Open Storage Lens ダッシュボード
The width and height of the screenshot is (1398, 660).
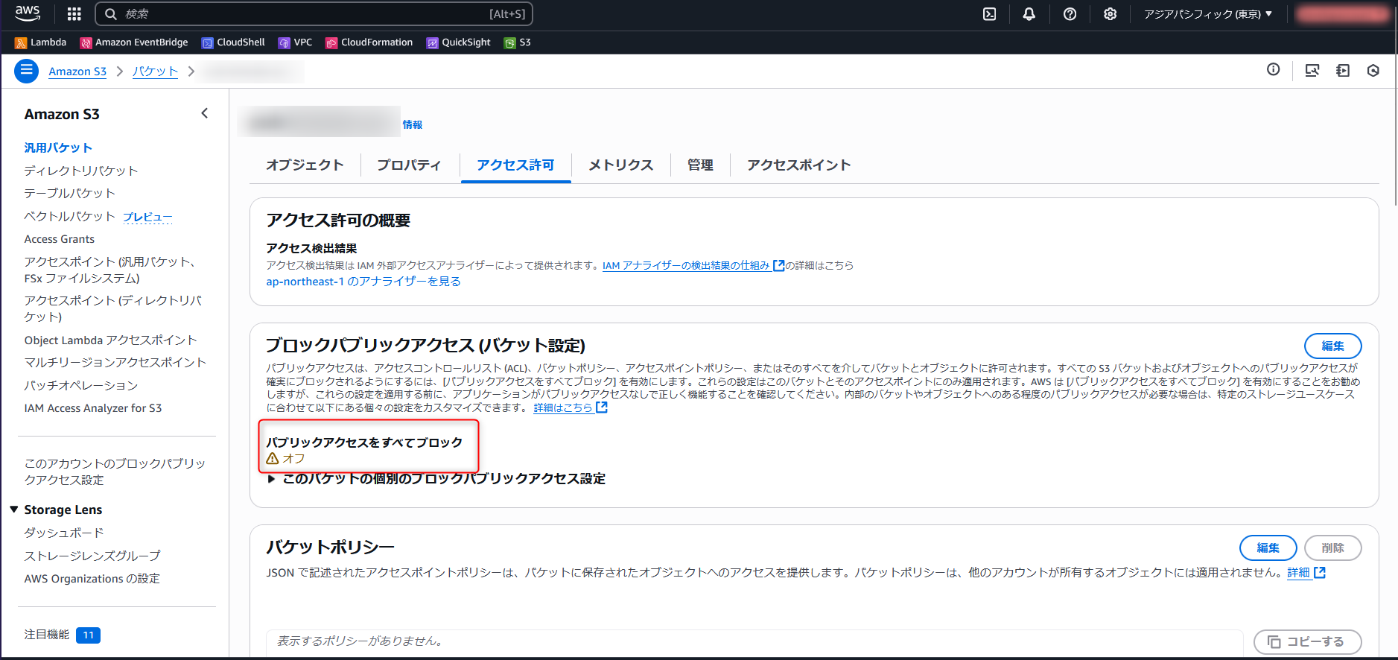(64, 533)
